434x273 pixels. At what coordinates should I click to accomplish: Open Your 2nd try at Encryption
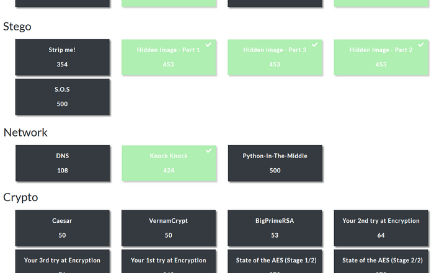click(x=381, y=228)
